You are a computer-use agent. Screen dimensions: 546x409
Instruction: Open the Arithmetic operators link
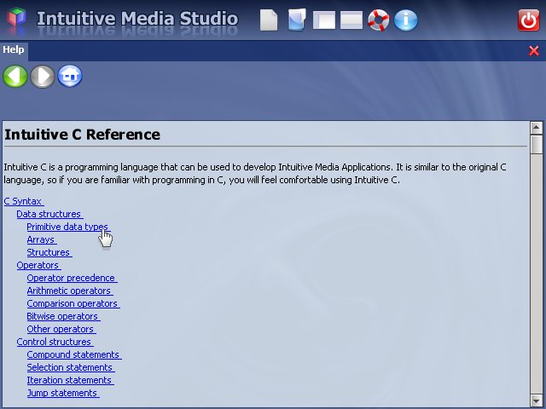coord(70,291)
